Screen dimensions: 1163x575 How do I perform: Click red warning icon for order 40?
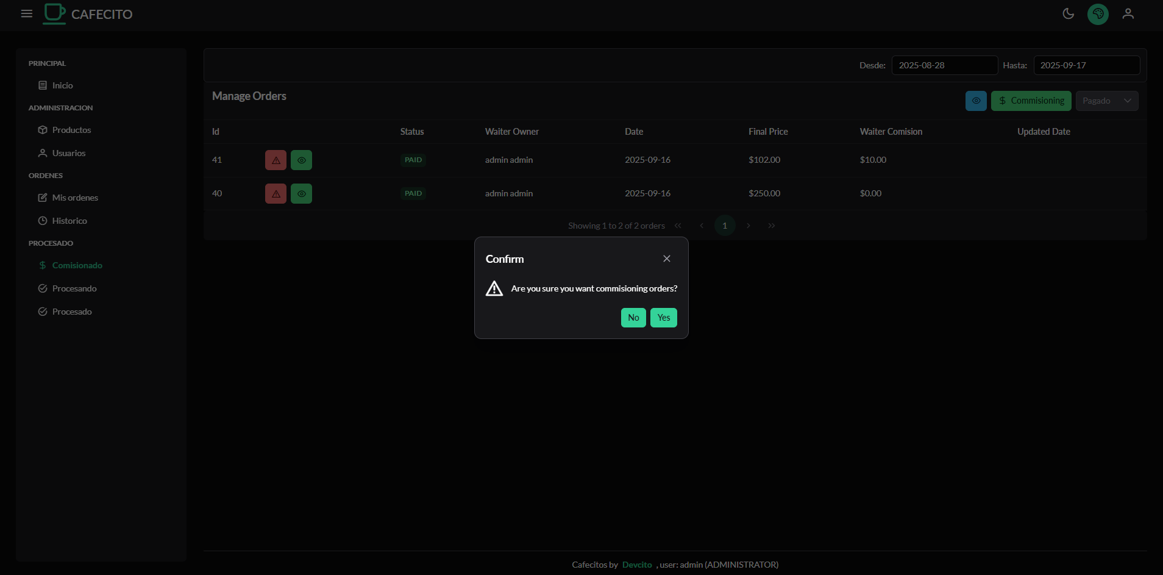tap(276, 194)
